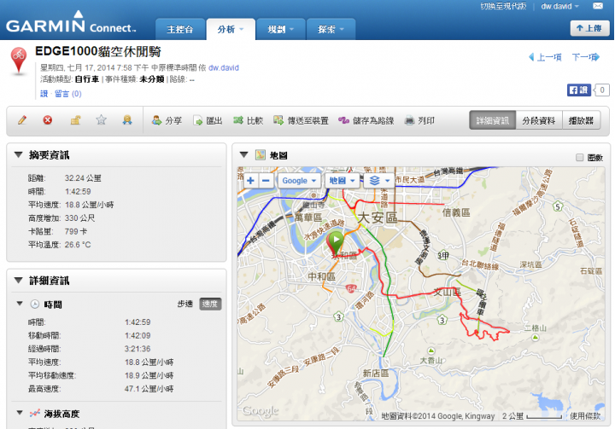Click the 比較 compare icon
This screenshot has width=615, height=429.
click(238, 120)
